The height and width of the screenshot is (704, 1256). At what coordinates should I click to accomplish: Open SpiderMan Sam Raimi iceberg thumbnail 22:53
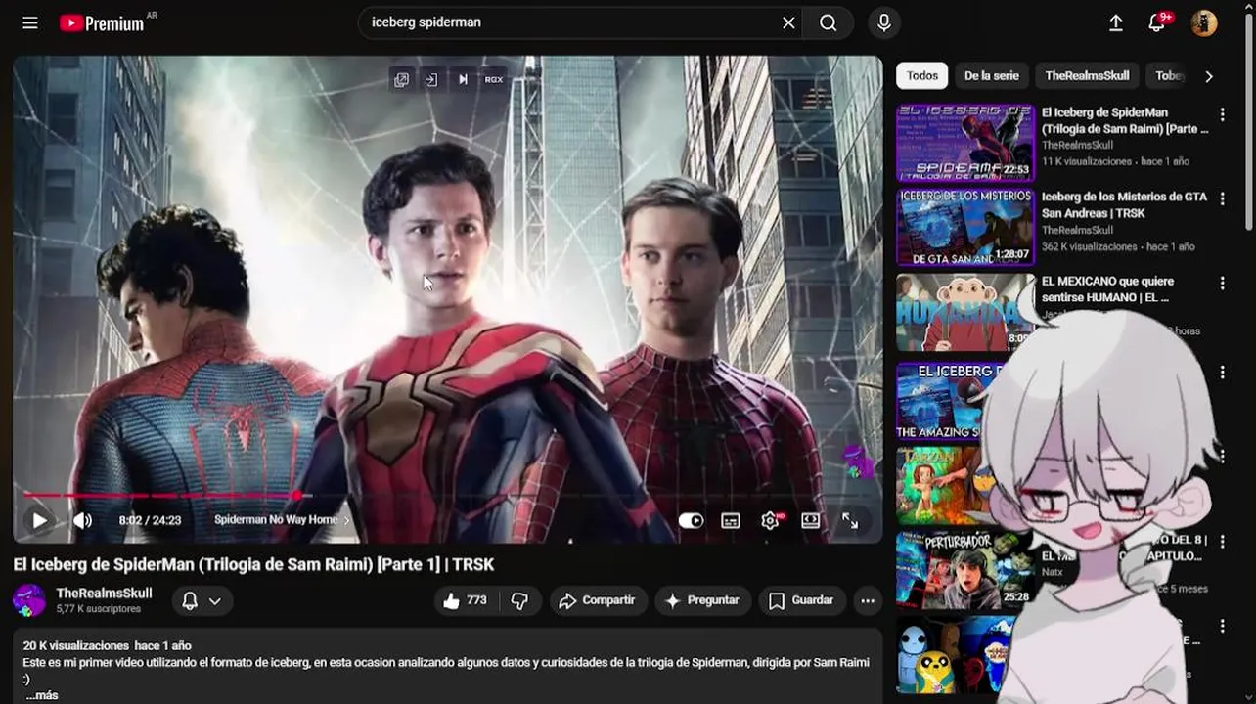[x=965, y=143]
